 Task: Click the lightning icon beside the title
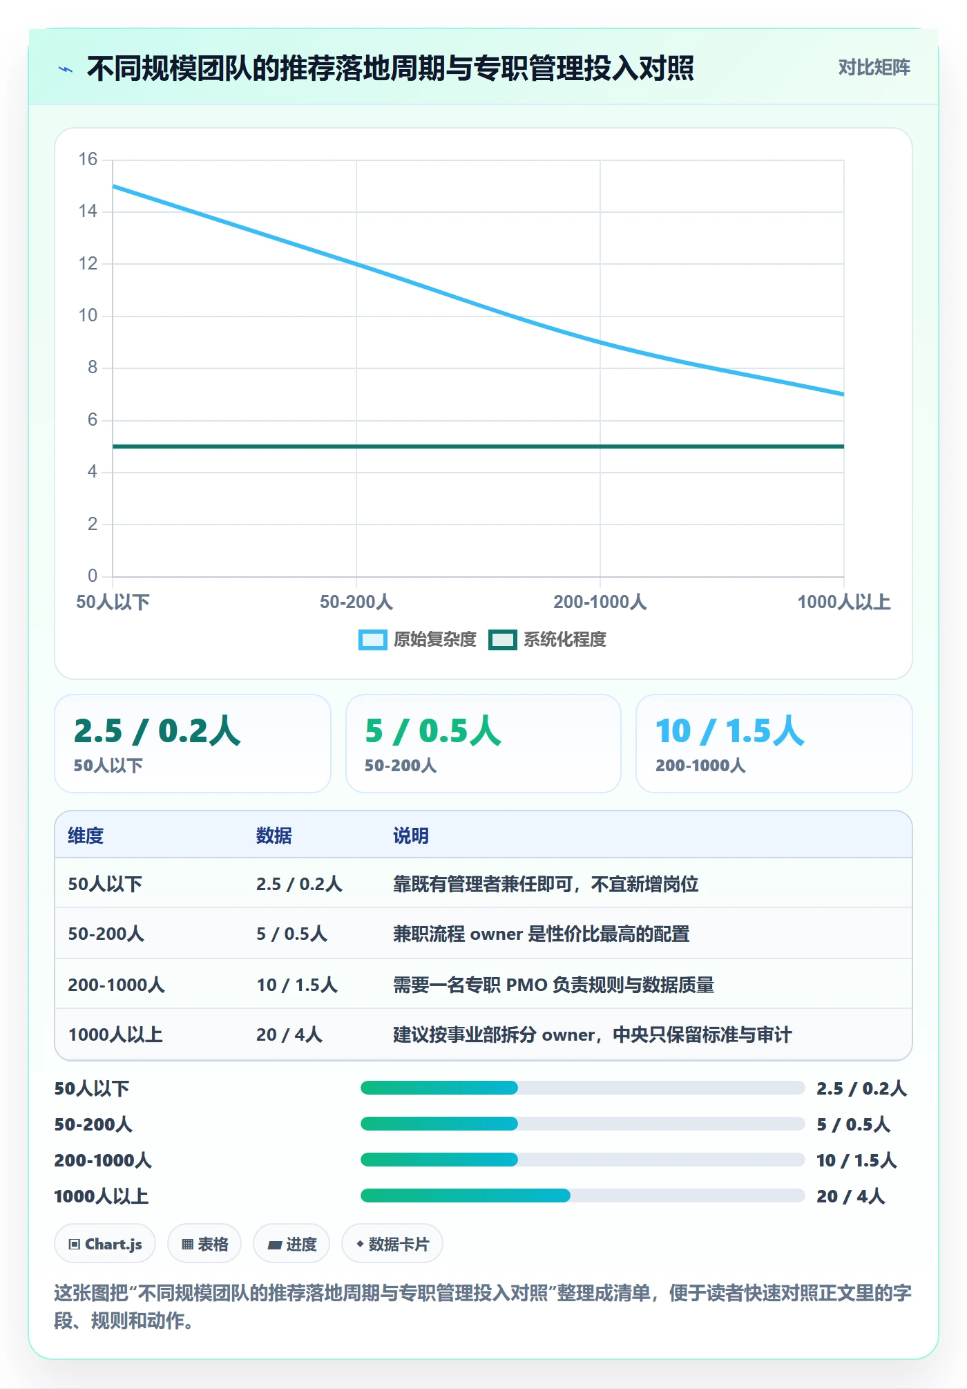pyautogui.click(x=66, y=69)
